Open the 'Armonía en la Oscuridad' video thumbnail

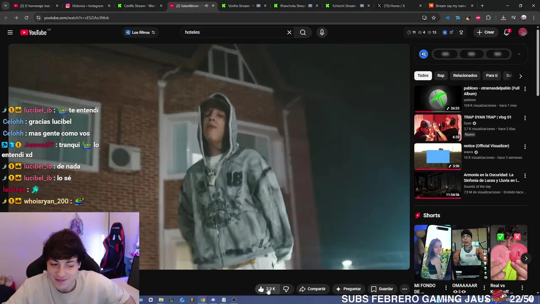(x=438, y=185)
